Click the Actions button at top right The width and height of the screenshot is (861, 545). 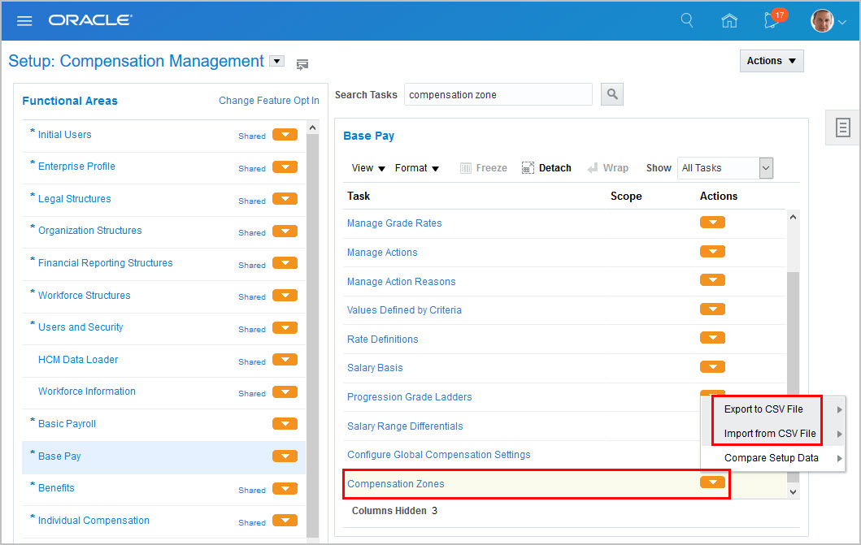click(x=771, y=61)
